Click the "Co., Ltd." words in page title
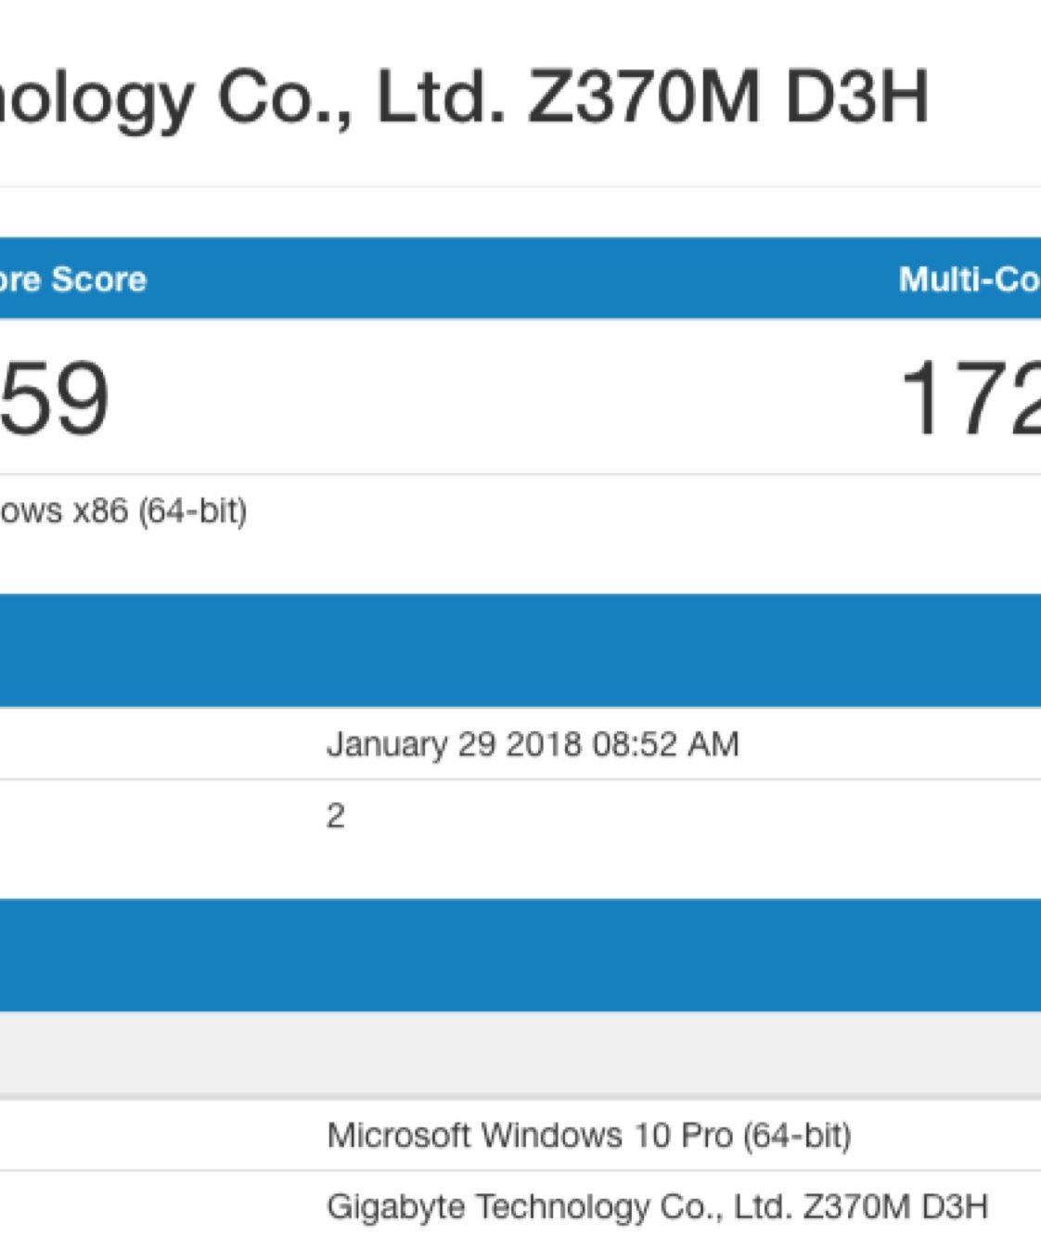1041x1248 pixels. coord(362,96)
